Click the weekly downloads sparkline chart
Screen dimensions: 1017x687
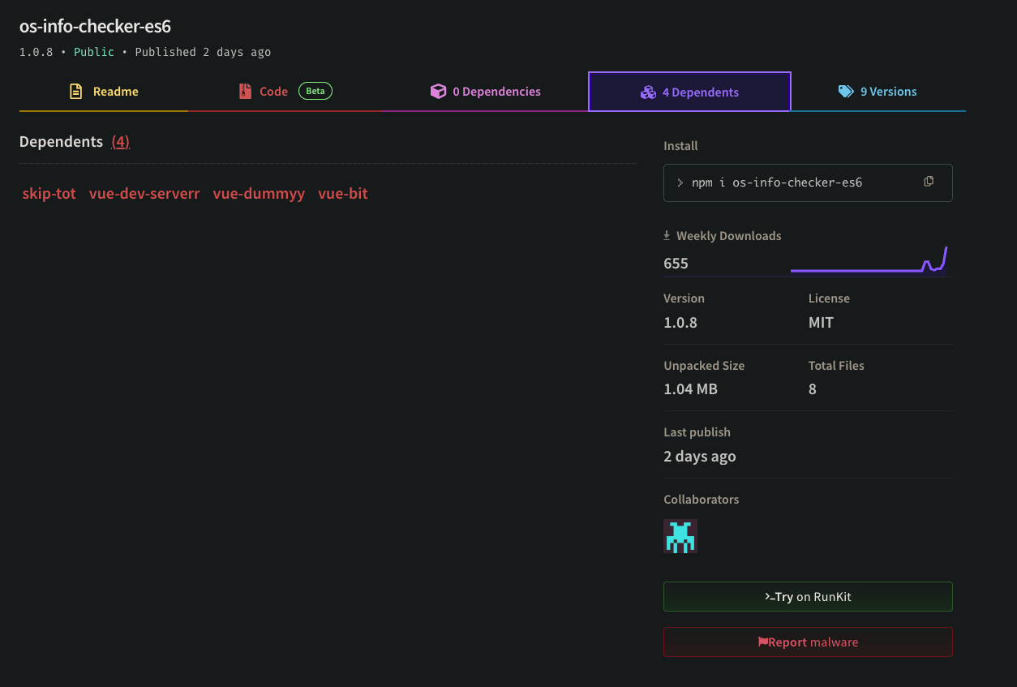869,260
